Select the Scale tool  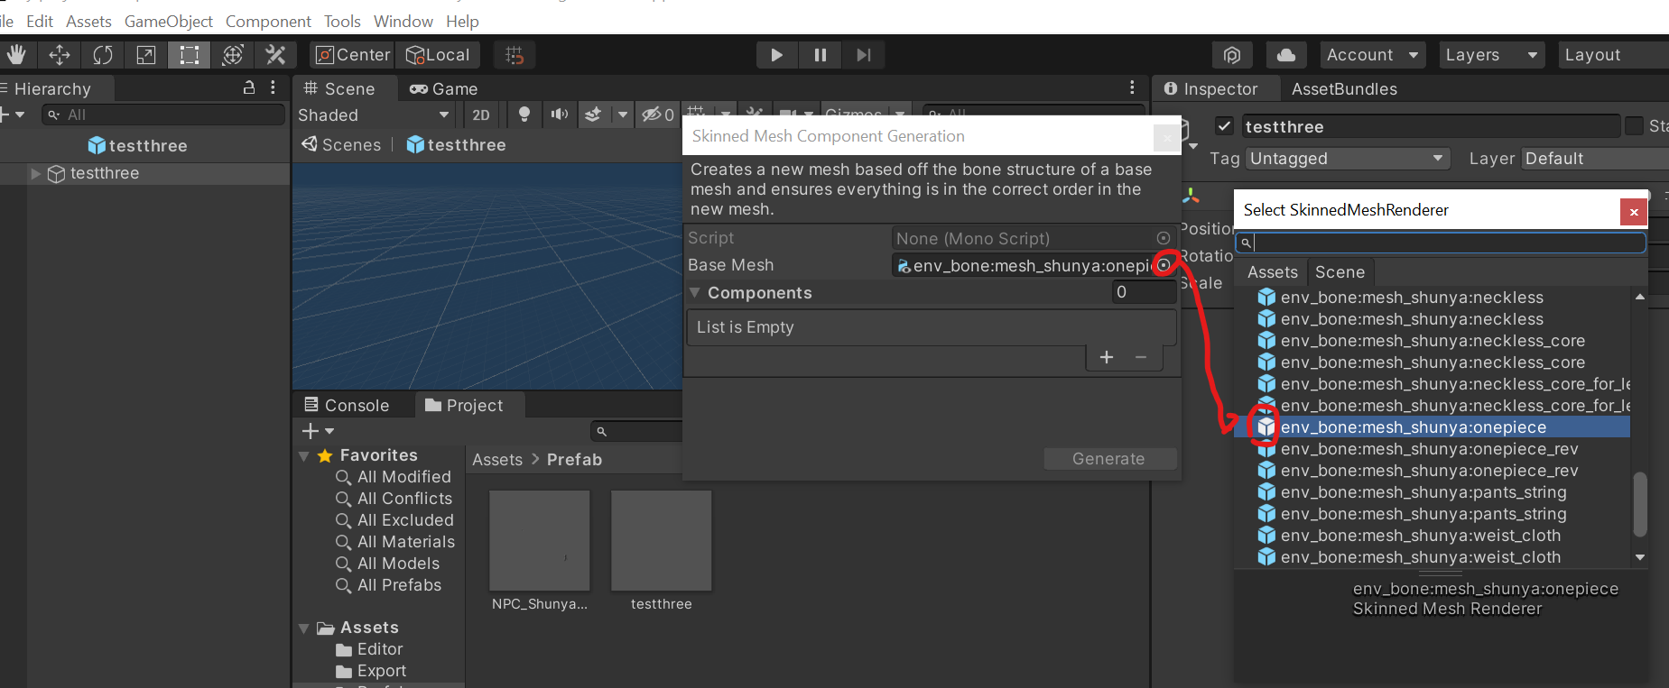pyautogui.click(x=146, y=55)
